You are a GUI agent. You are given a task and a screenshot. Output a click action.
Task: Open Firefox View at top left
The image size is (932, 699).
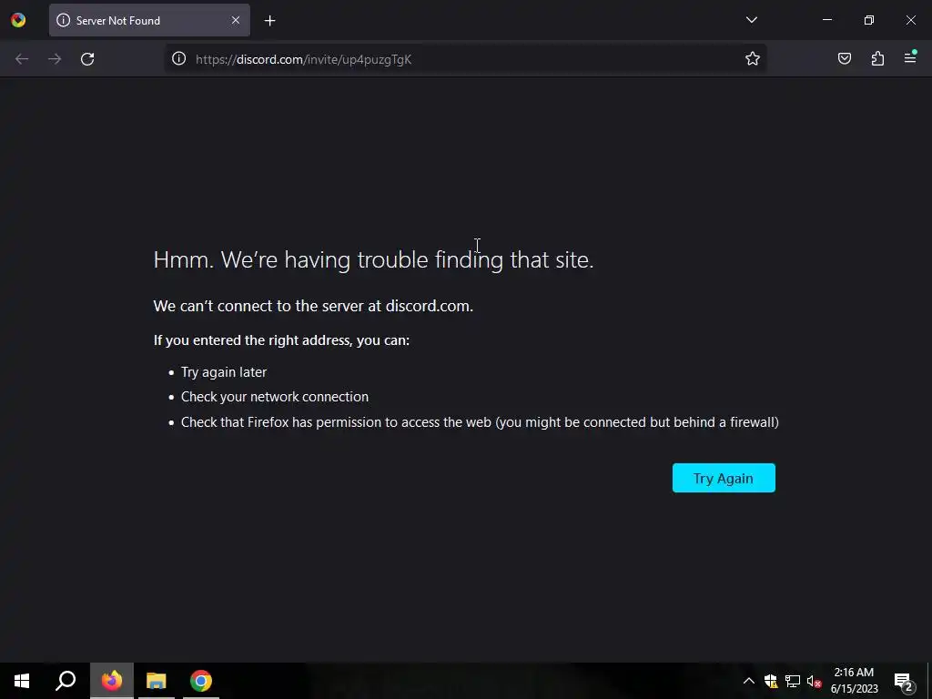click(18, 20)
